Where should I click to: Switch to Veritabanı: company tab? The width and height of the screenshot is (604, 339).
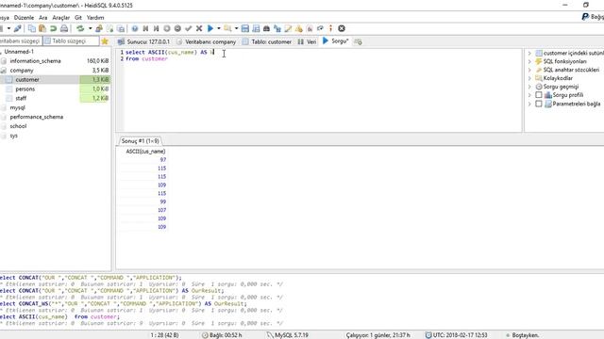coord(206,41)
